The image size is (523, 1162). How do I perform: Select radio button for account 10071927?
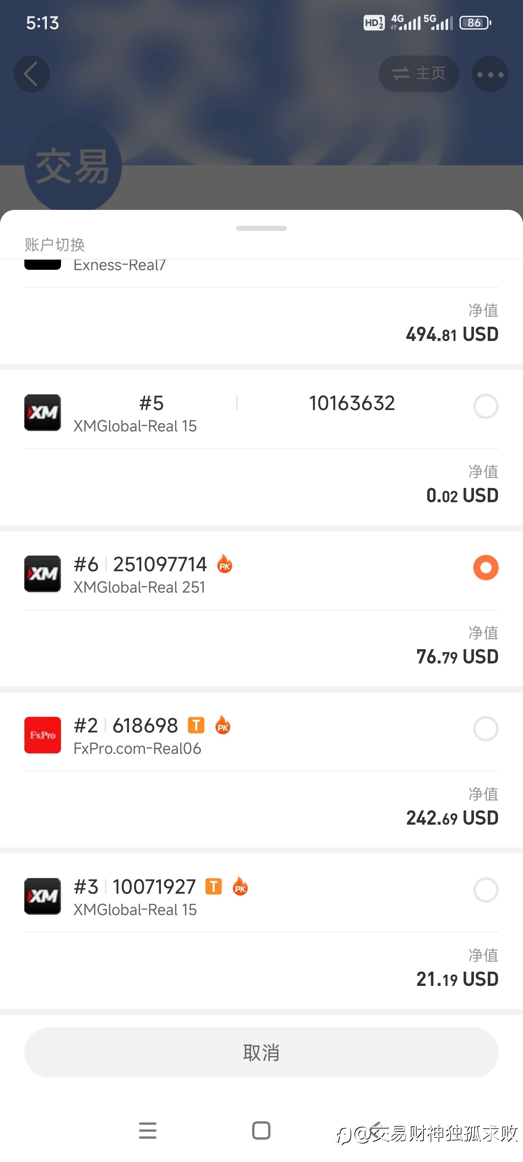486,890
